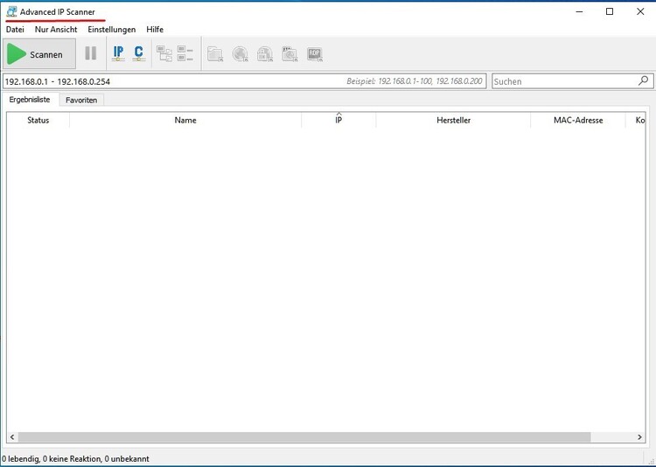
Task: Start scan with the Scannen button
Action: click(x=39, y=54)
